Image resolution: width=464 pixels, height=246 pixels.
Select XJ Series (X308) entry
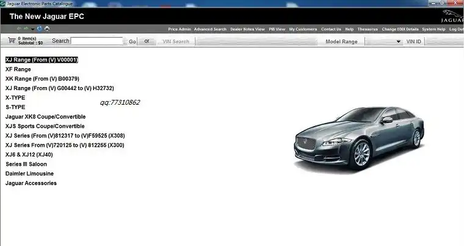[x=65, y=136]
